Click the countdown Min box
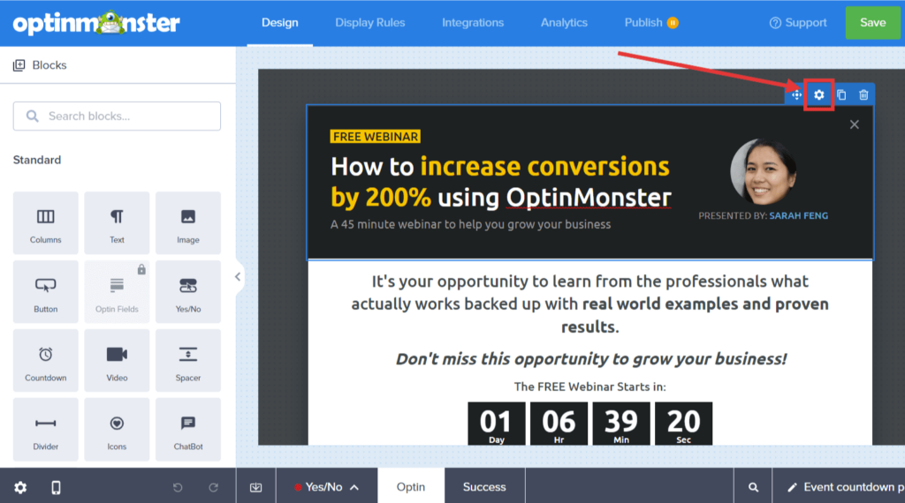 click(621, 424)
